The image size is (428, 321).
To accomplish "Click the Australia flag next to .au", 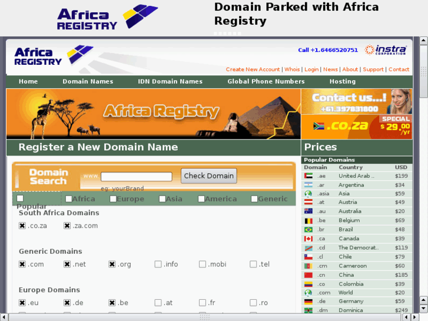I will click(308, 211).
